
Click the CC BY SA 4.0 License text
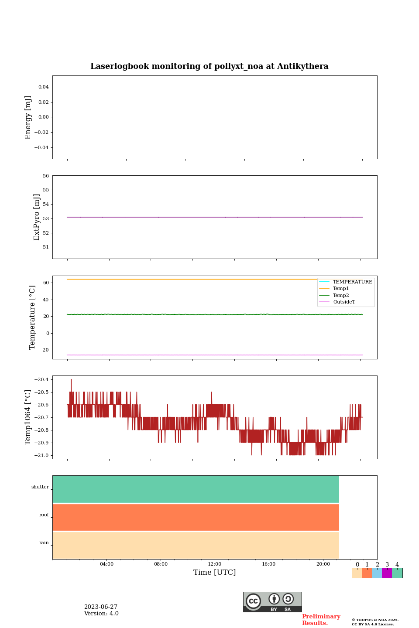pos(373,625)
